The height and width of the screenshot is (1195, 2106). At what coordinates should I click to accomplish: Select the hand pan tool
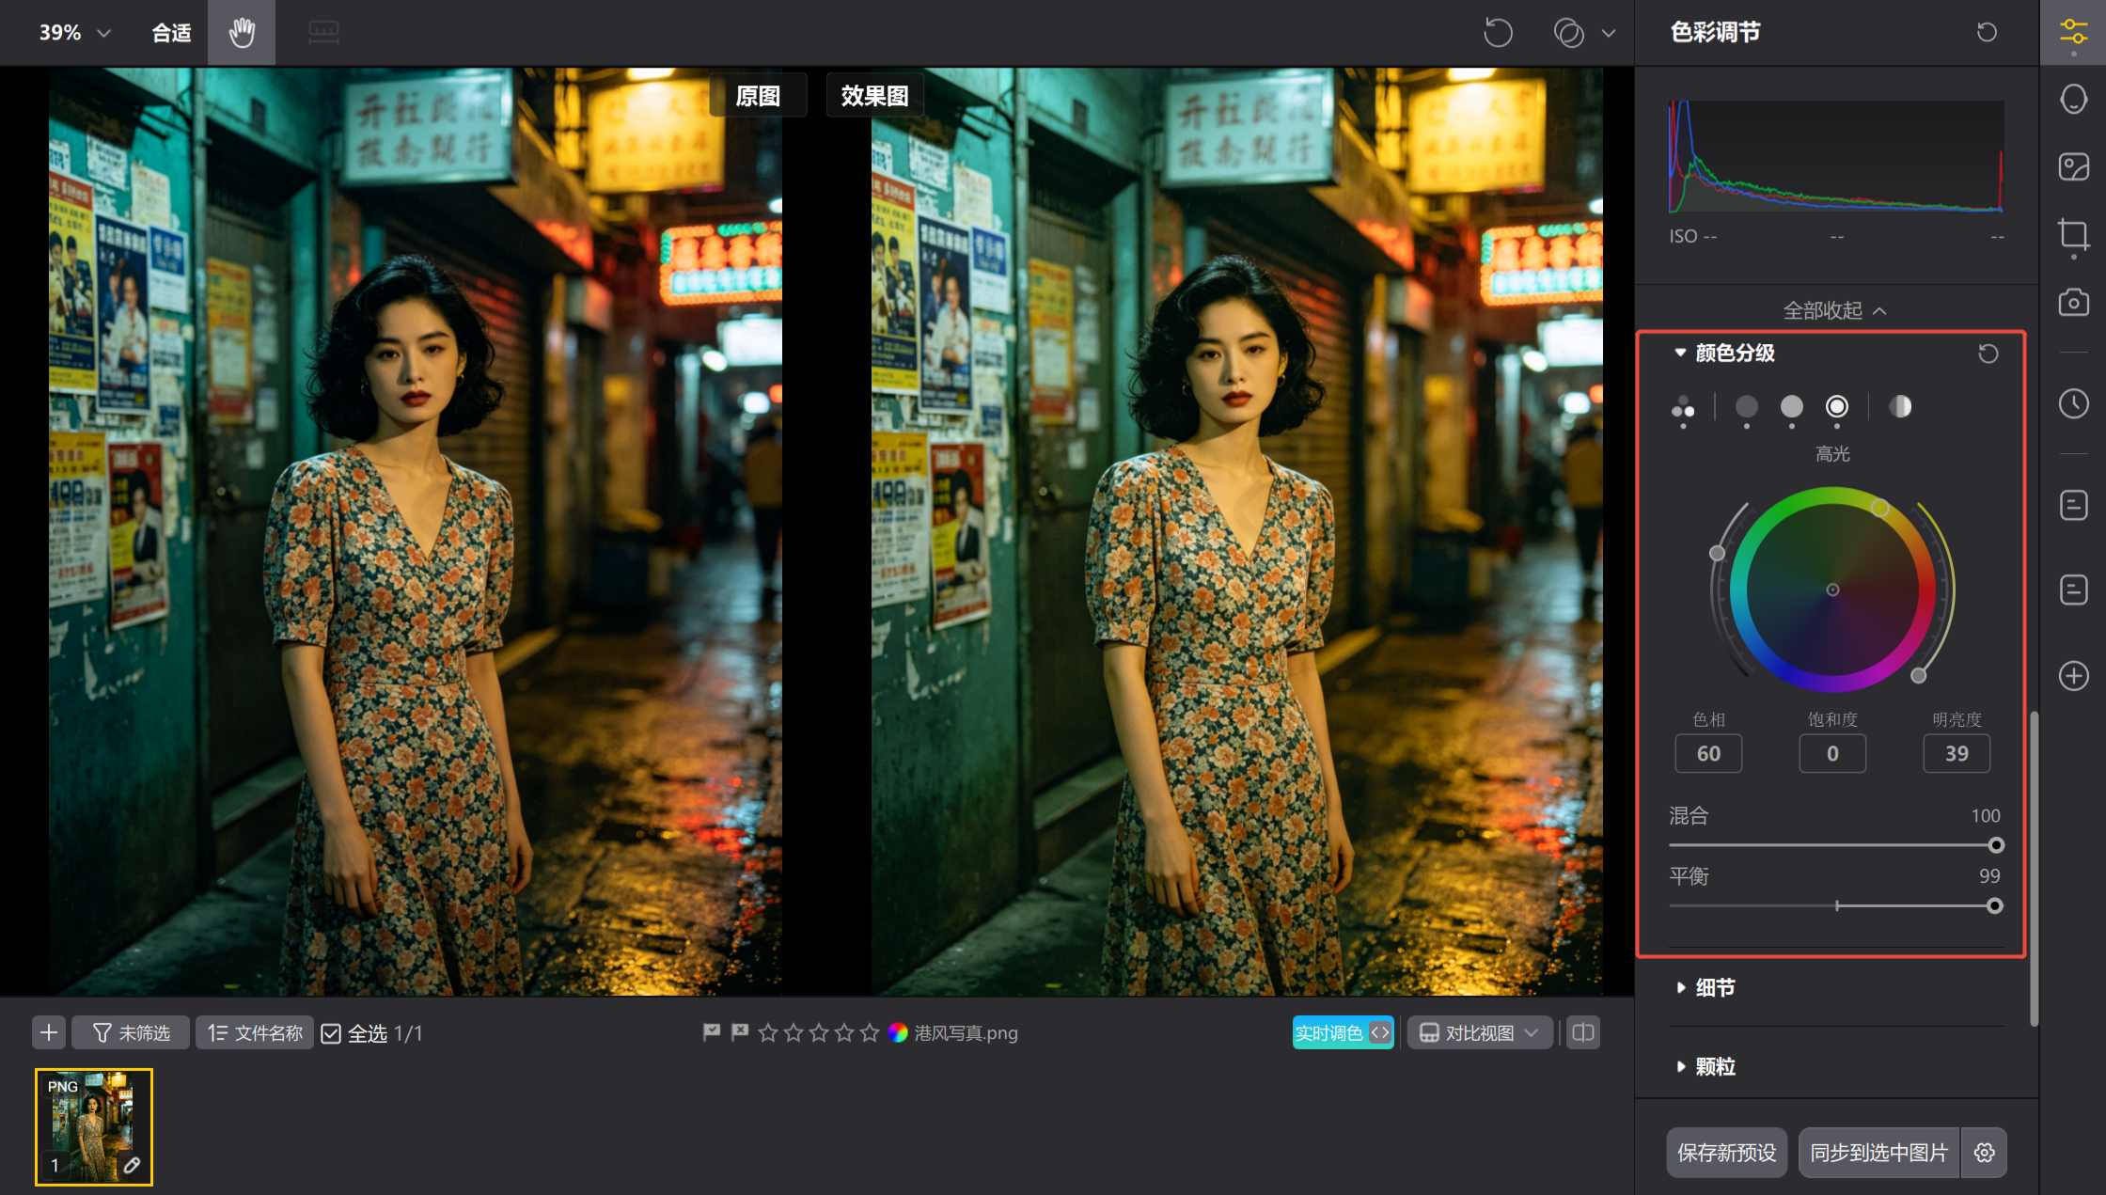click(x=242, y=33)
